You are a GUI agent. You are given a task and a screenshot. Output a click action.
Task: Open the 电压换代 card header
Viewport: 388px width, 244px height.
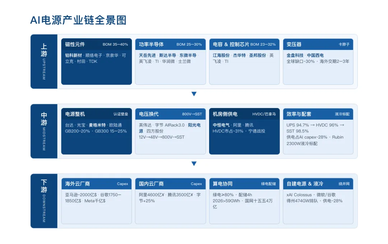(170, 114)
